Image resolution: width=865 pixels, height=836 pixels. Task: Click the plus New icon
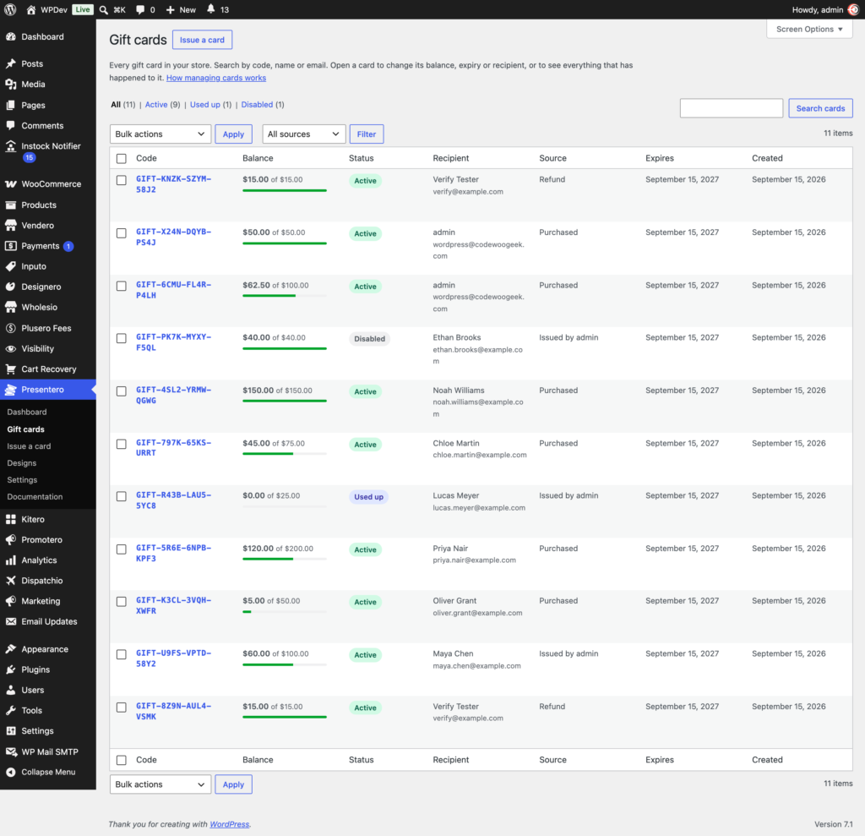[171, 9]
